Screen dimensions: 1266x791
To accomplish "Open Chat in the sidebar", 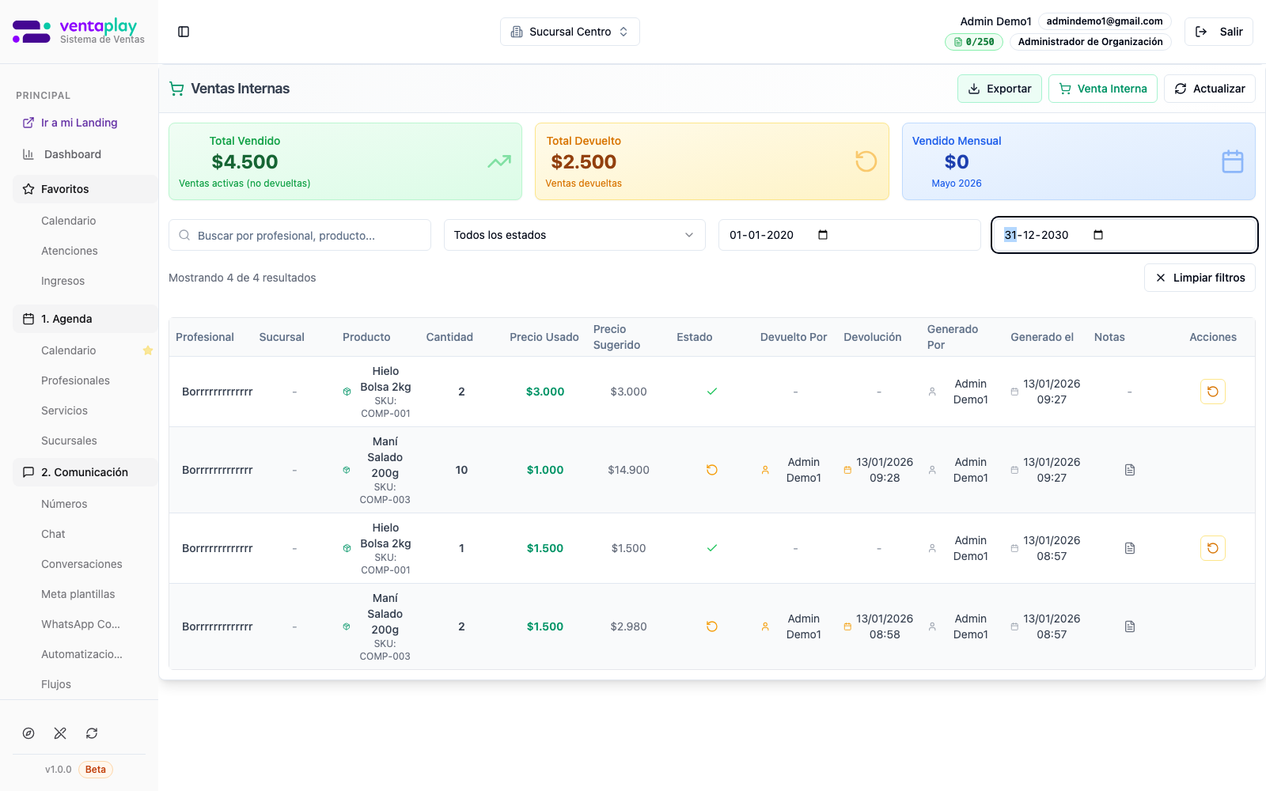I will pyautogui.click(x=53, y=534).
